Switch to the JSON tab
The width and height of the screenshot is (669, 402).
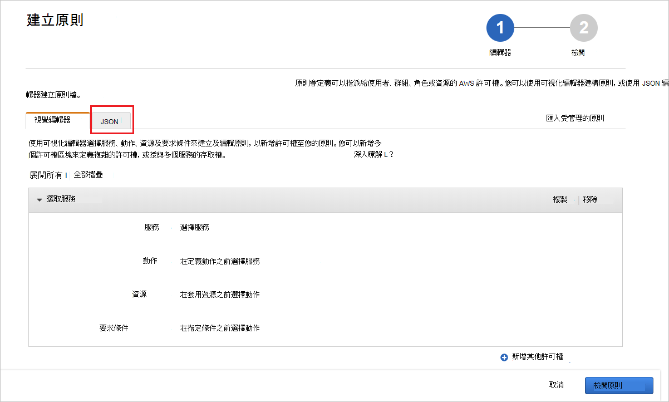click(109, 121)
